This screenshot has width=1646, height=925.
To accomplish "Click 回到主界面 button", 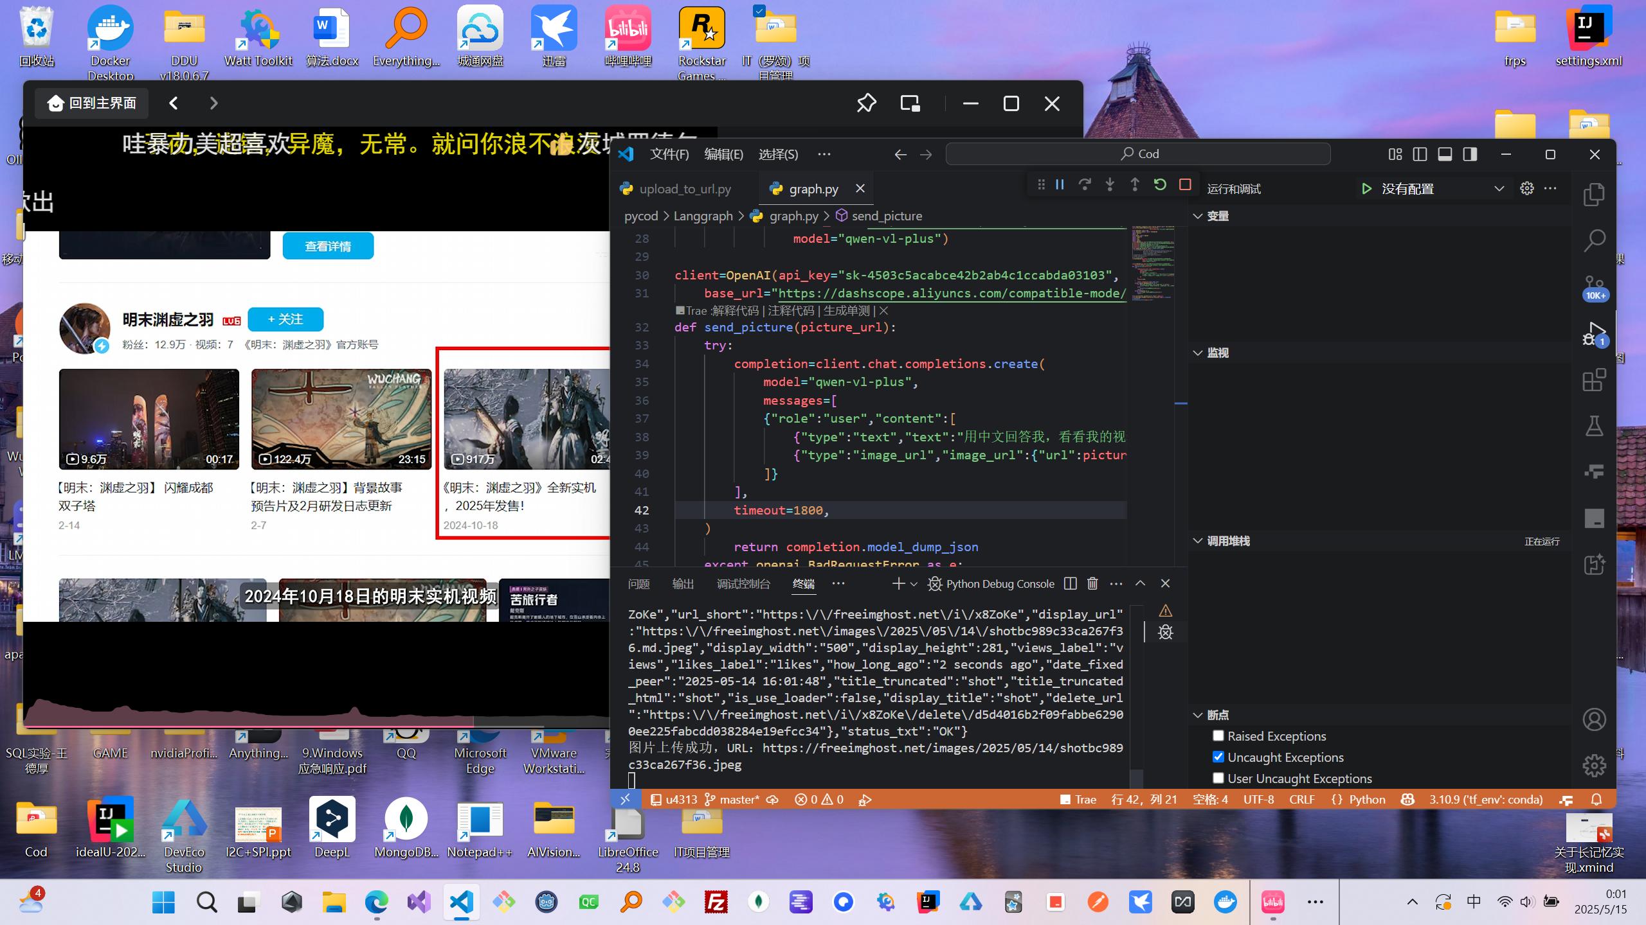I will [92, 103].
